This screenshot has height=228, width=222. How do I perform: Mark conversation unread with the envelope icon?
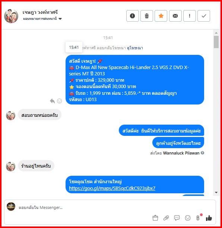pyautogui.click(x=175, y=16)
